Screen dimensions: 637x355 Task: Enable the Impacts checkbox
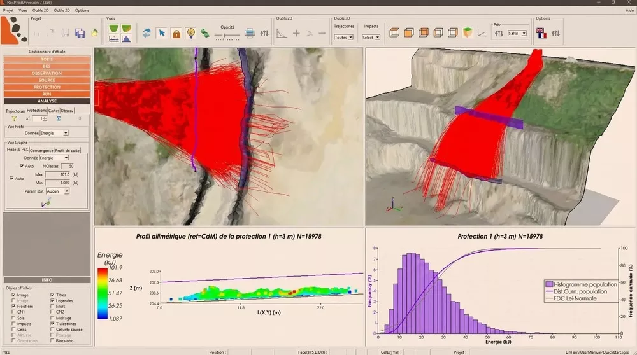tap(13, 324)
